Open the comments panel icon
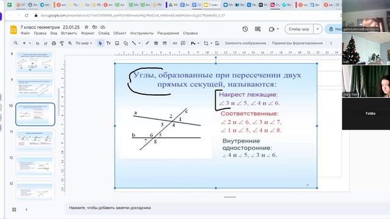Viewport: 390px width, 219px height. click(258, 29)
